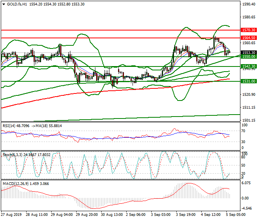Select the 1520.90 price axis value
Image resolution: width=258 pixels, height=219 pixels.
tap(249, 95)
